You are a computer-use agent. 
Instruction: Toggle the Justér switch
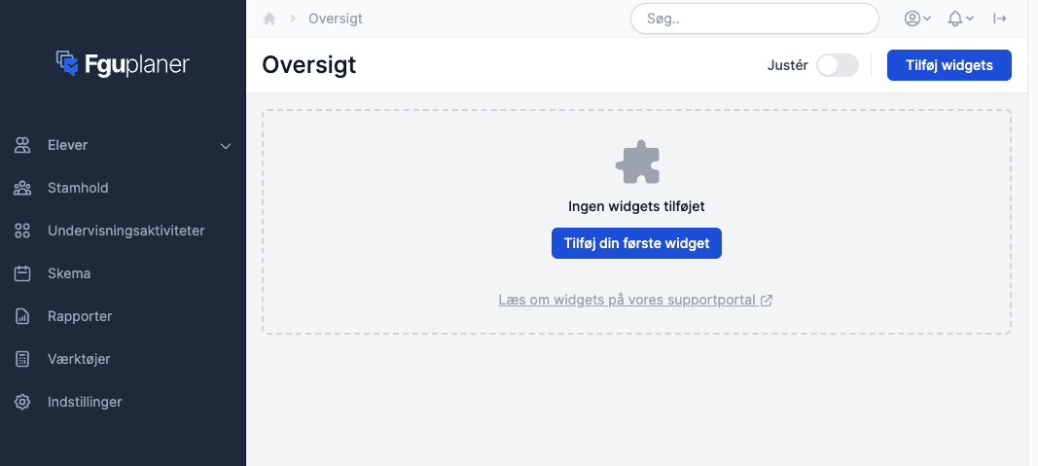(x=838, y=65)
